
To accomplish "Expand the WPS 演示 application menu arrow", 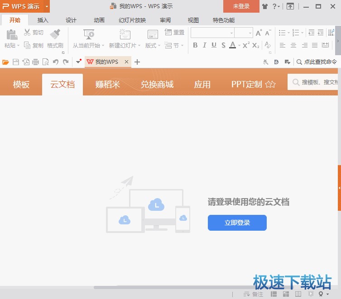I will point(47,6).
